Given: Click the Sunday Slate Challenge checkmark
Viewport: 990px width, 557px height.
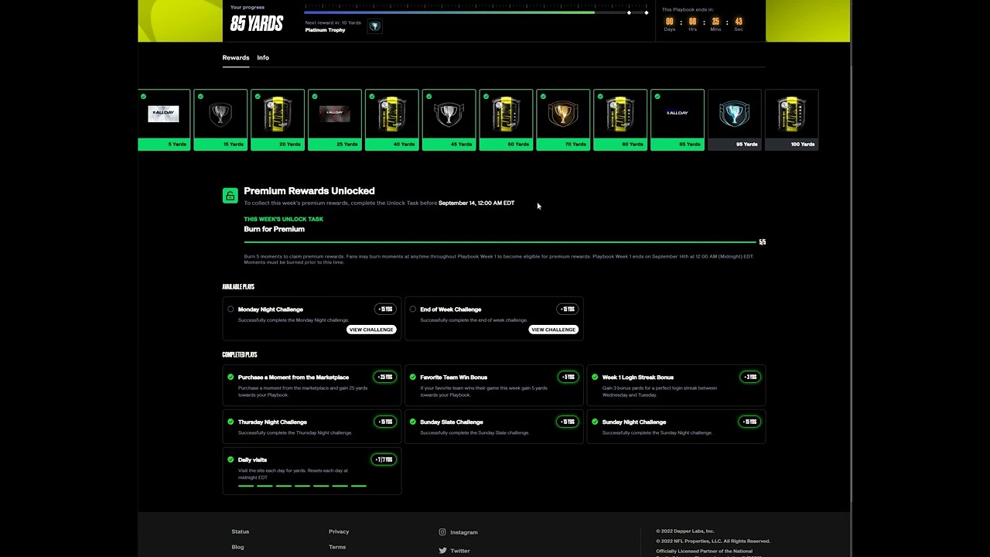Looking at the screenshot, I should point(413,422).
